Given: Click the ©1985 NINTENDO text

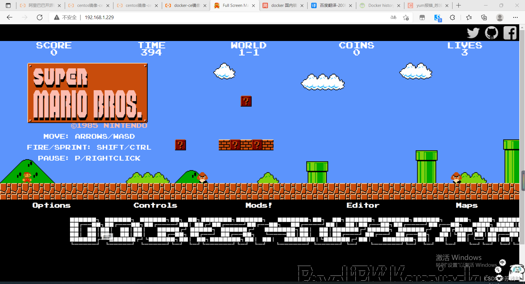Looking at the screenshot, I should [109, 126].
